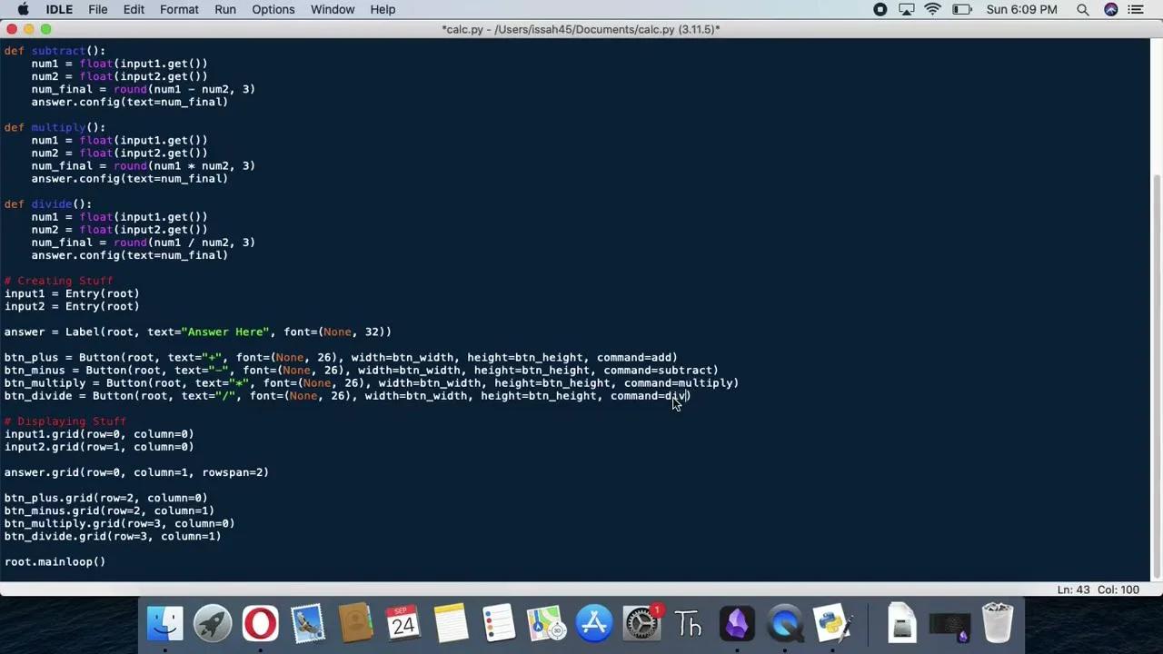The image size is (1163, 654).
Task: Open System Preferences with the notification badge
Action: tap(641, 623)
